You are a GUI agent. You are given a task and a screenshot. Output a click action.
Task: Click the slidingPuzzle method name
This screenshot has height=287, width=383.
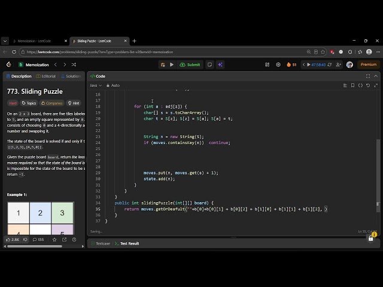click(157, 203)
